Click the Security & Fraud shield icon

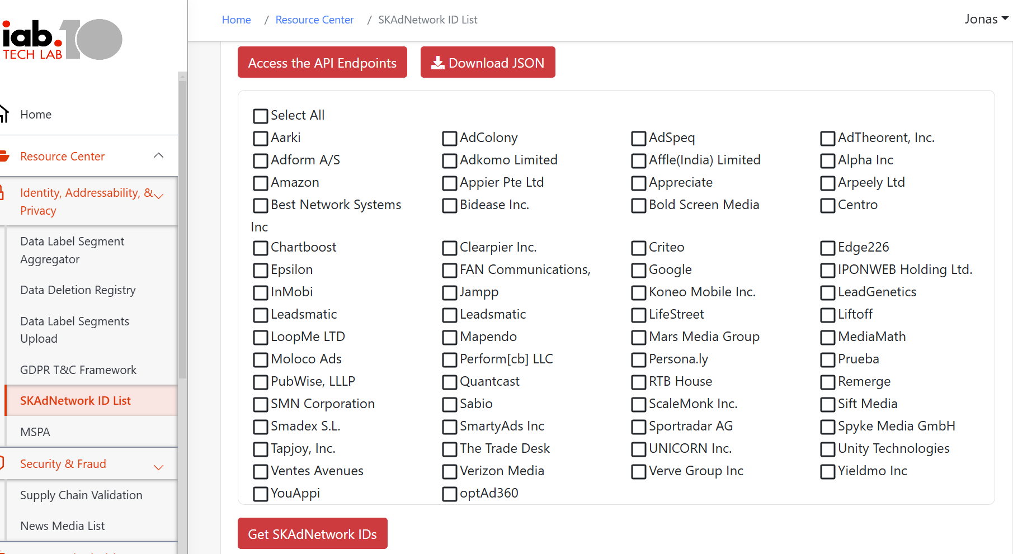click(2, 463)
